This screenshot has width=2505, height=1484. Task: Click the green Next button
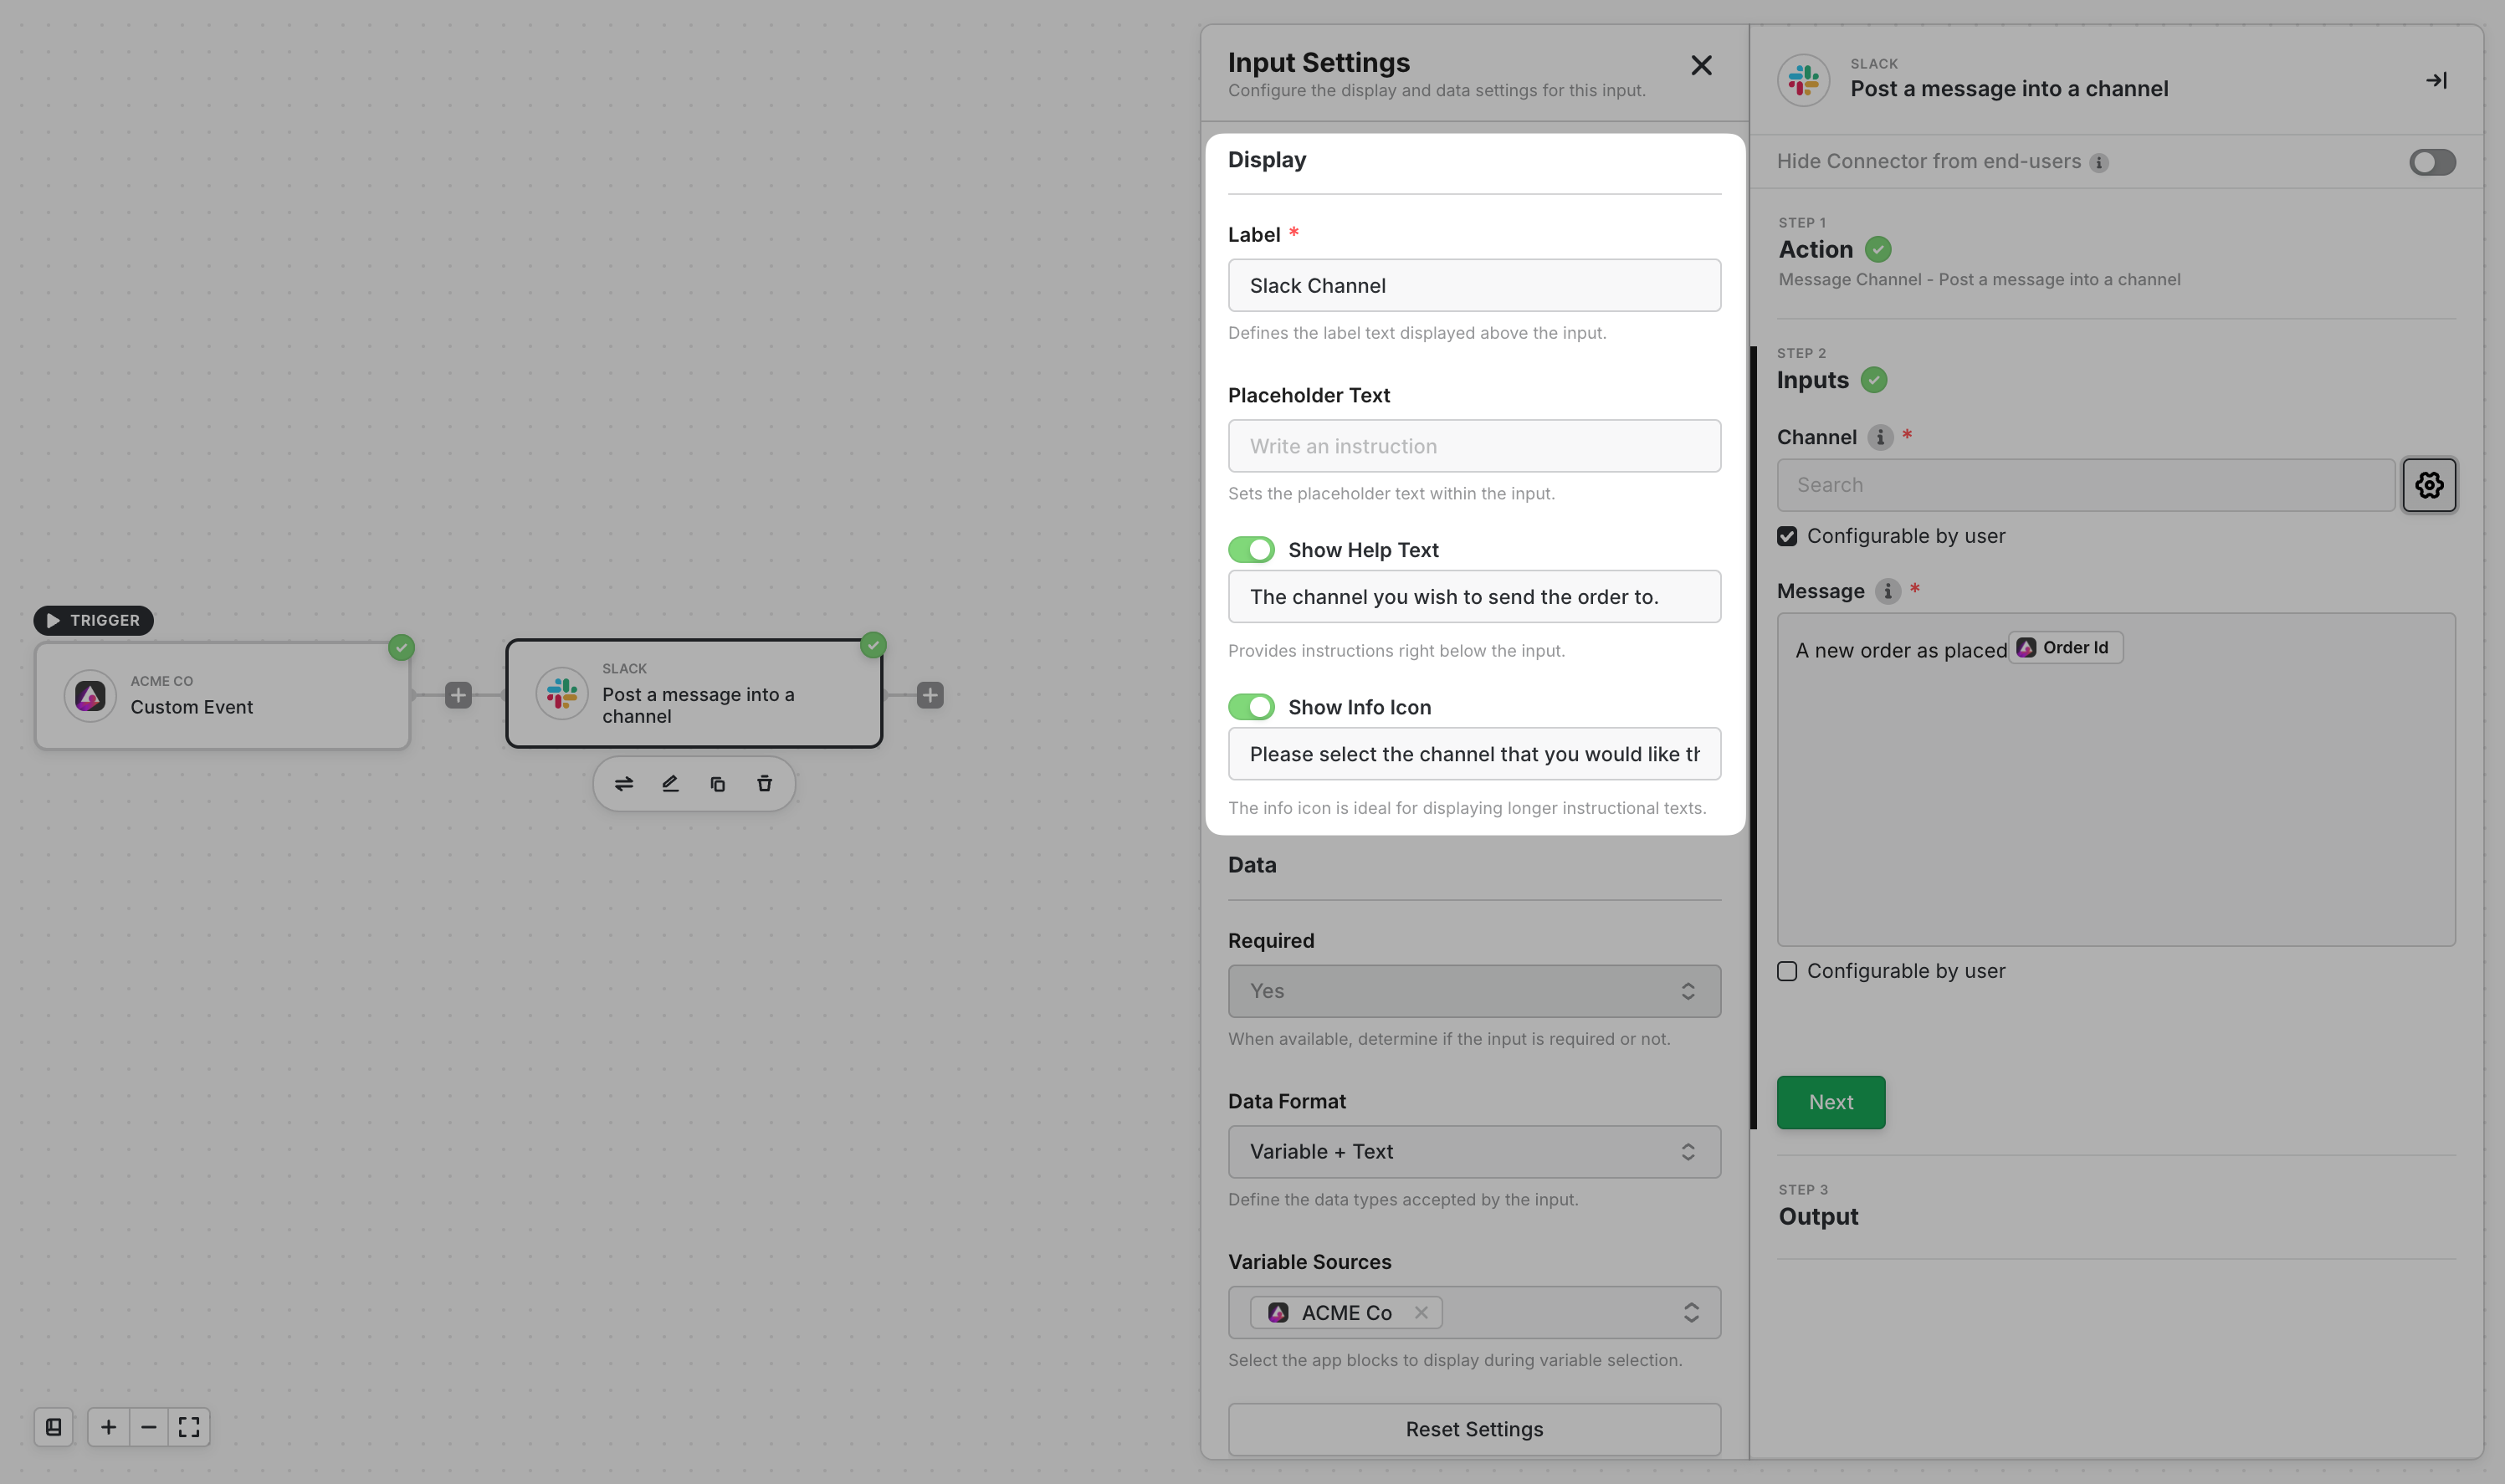1830,1102
